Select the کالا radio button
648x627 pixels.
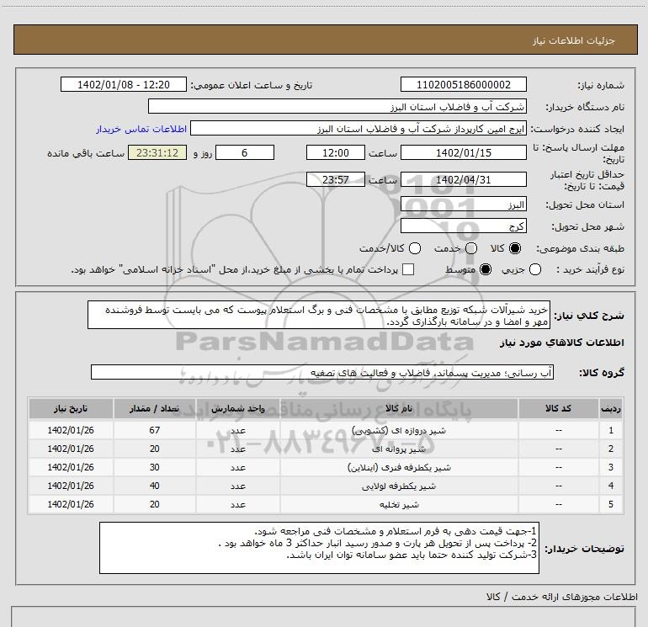(x=515, y=248)
